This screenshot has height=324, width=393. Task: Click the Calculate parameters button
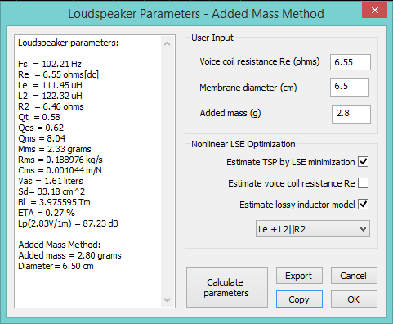coord(227,287)
